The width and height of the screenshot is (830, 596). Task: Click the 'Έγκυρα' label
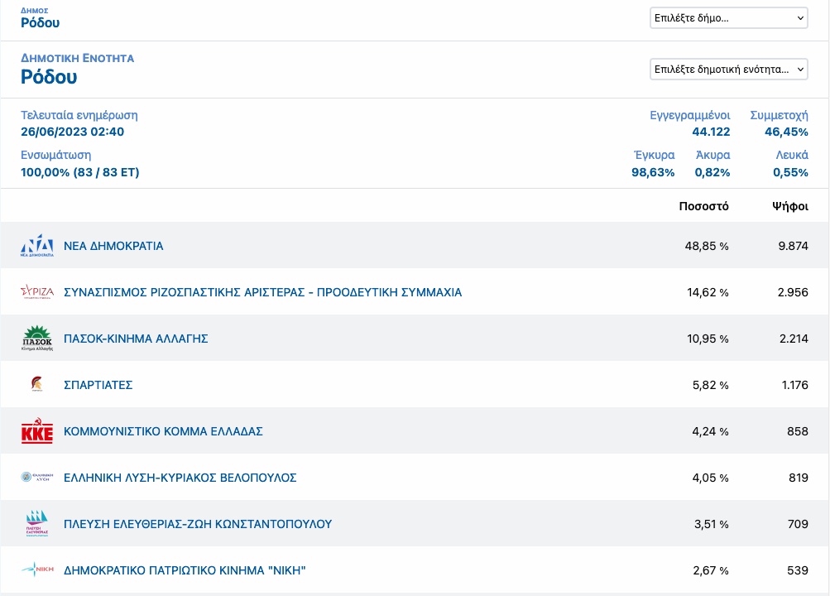[655, 155]
